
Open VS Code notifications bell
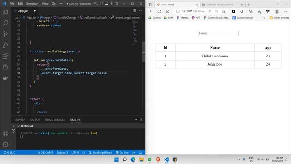click(x=140, y=152)
